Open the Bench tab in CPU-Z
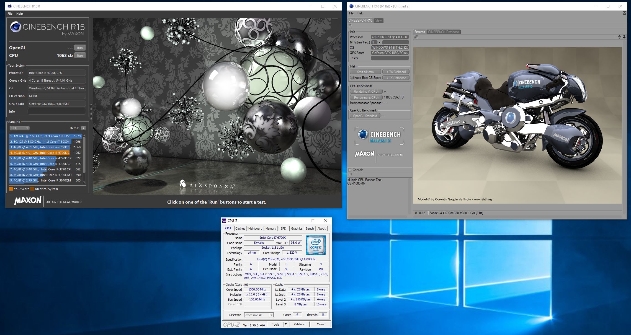The width and height of the screenshot is (631, 335). (x=310, y=228)
